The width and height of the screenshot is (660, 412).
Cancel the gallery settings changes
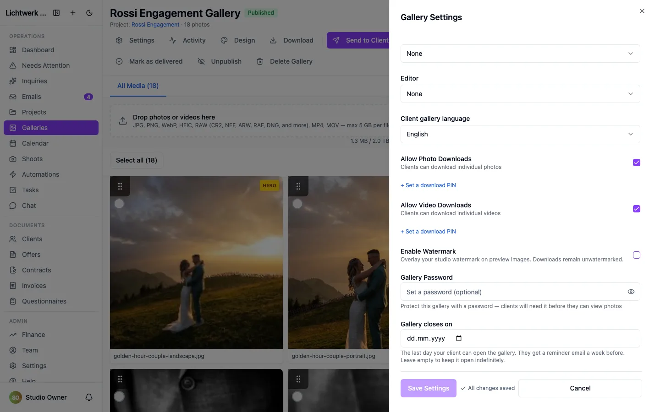[x=580, y=388]
